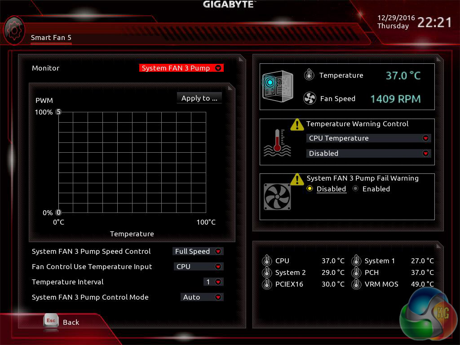This screenshot has height=345, width=460.
Task: Click the 22:21 clock display
Action: (434, 22)
